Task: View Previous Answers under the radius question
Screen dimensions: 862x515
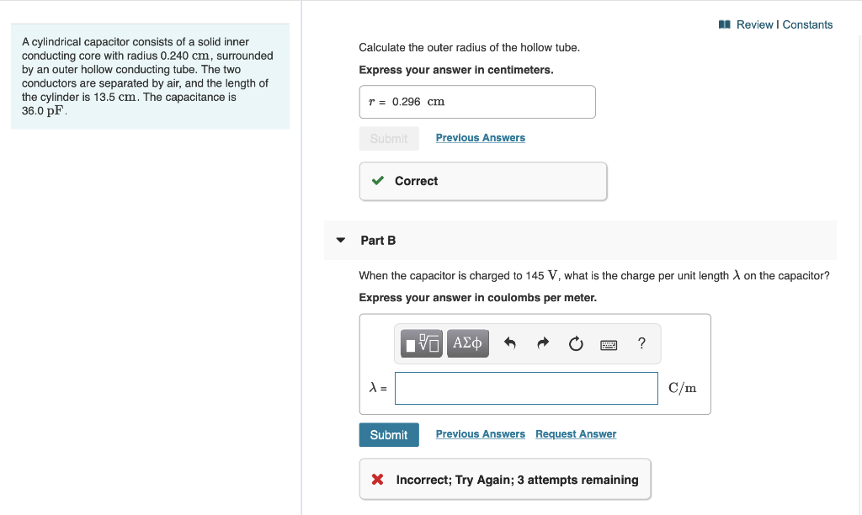Action: pyautogui.click(x=480, y=138)
